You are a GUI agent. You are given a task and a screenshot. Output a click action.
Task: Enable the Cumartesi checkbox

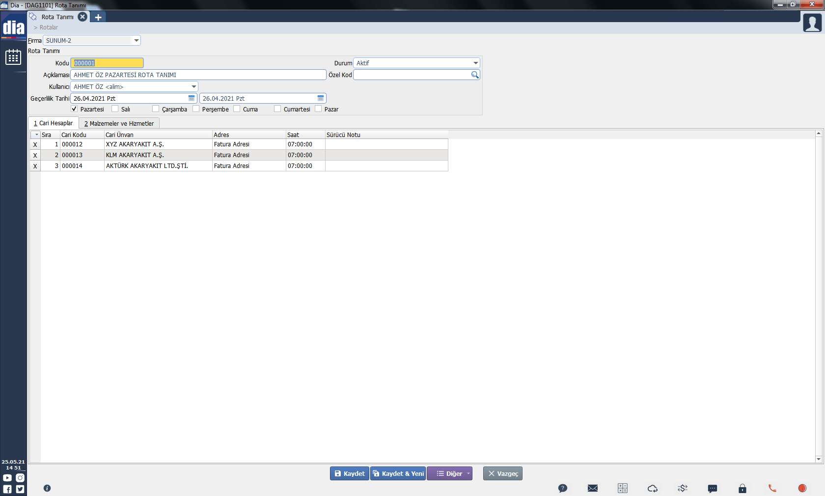[x=277, y=109]
